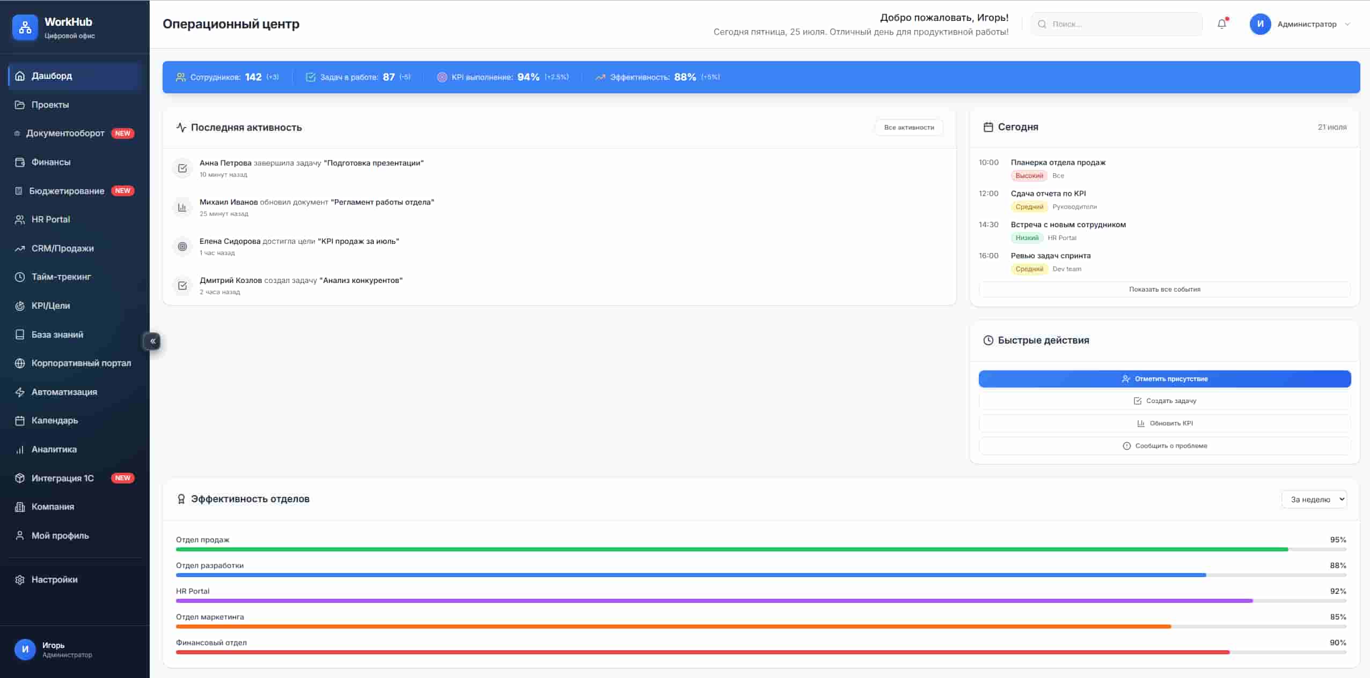Collapse the sidebar with the arrow toggle
The image size is (1370, 678).
coord(152,341)
